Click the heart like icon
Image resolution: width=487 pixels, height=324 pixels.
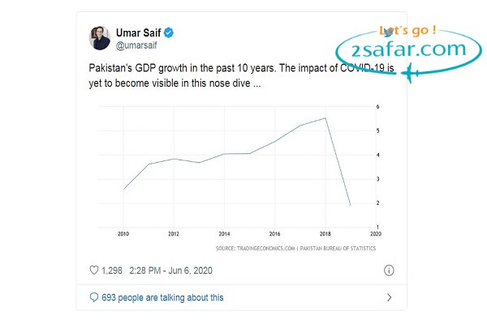(94, 270)
